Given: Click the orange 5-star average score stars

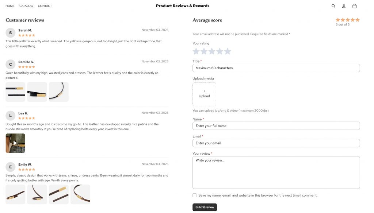Looking at the screenshot, I should click(x=347, y=20).
